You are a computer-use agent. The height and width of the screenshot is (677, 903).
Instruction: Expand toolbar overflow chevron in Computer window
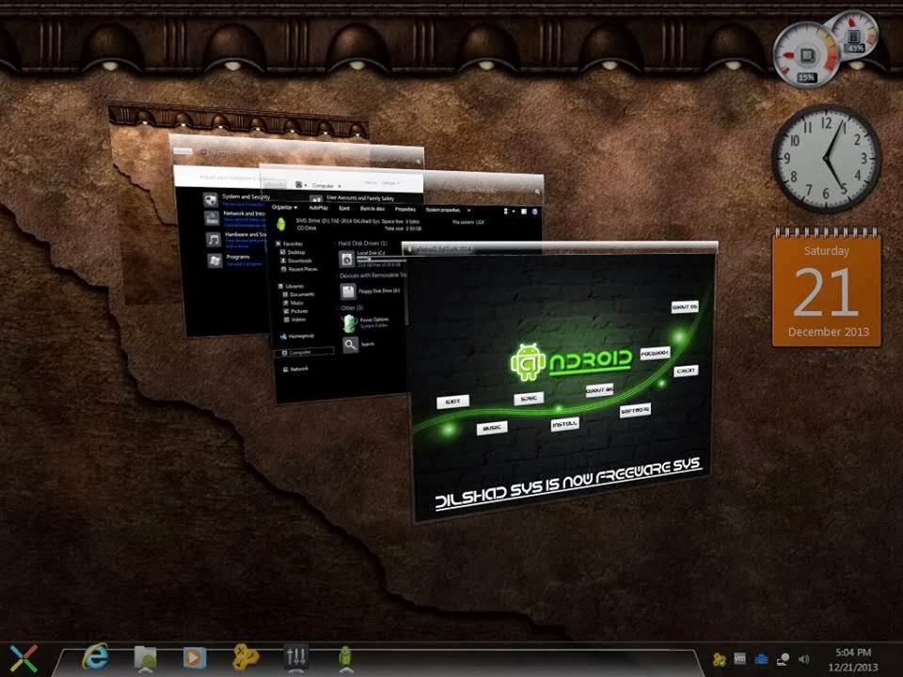click(x=468, y=211)
